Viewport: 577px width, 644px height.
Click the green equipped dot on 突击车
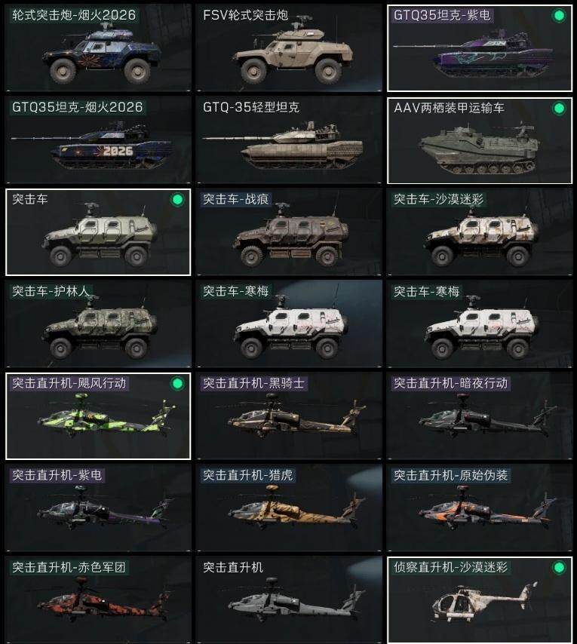tap(177, 200)
